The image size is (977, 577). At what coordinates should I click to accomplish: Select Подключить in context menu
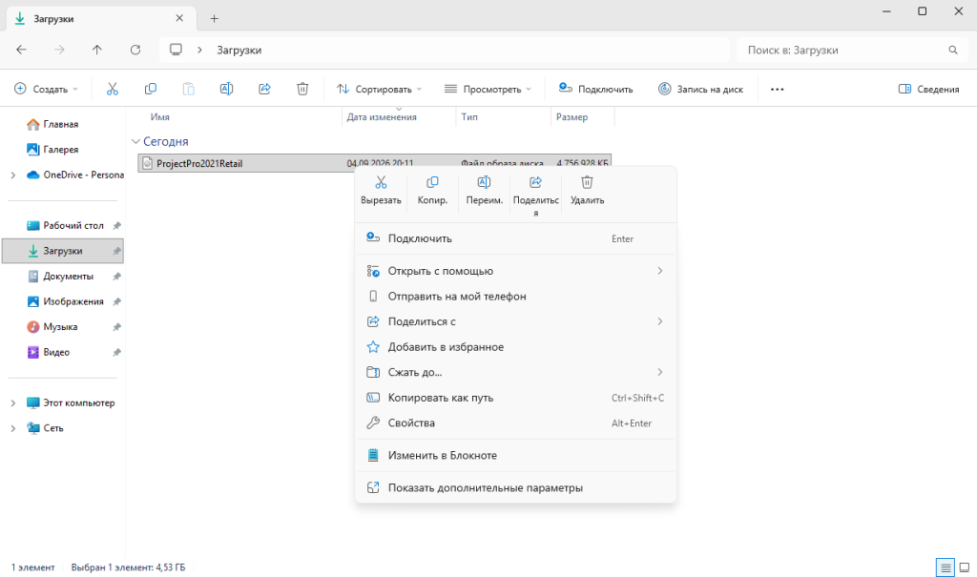click(x=515, y=238)
